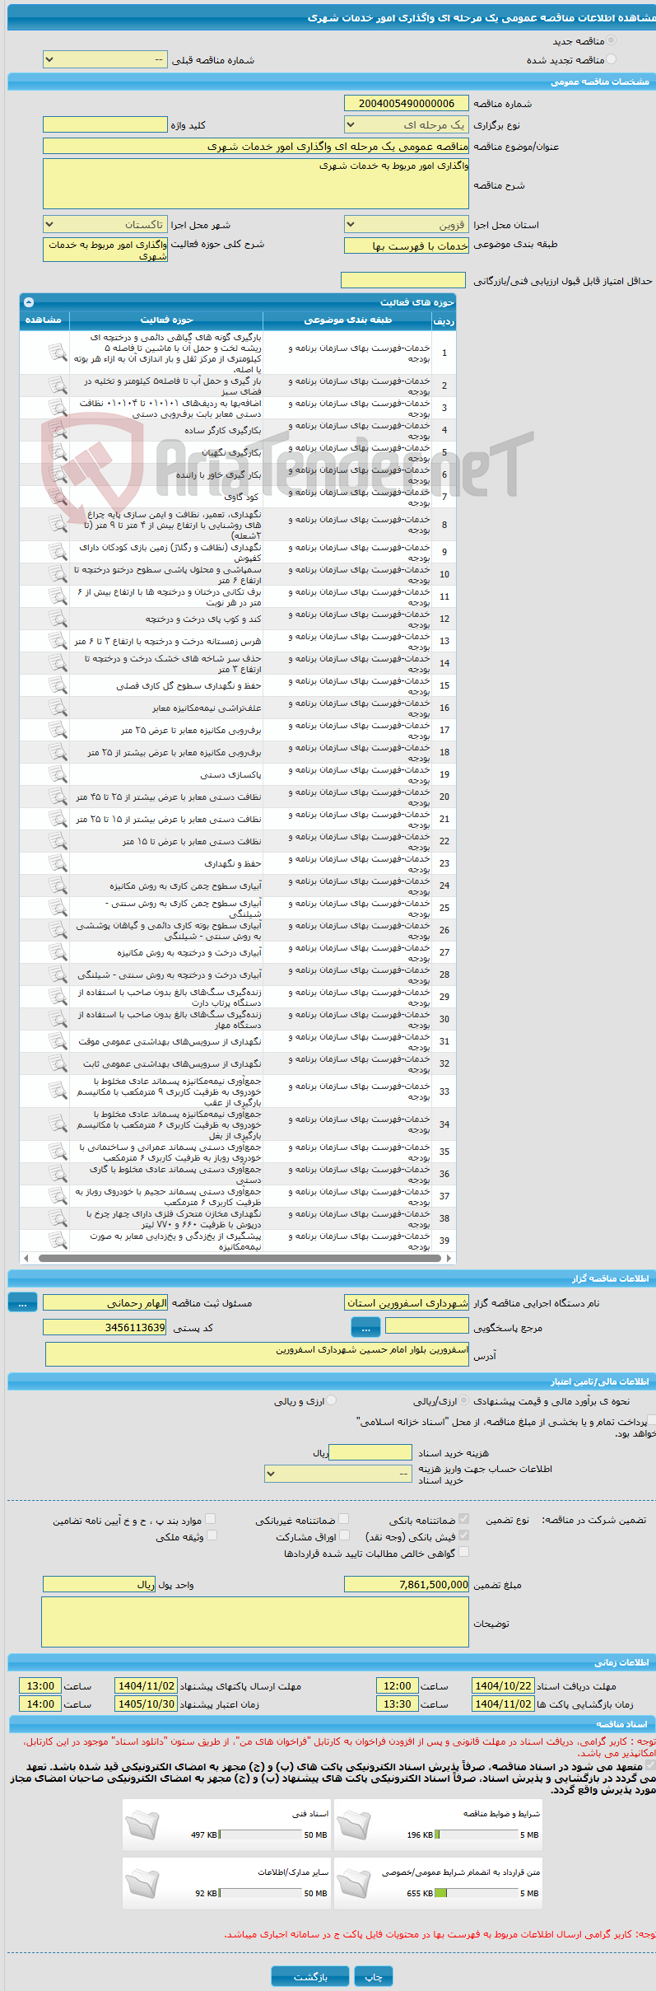Toggle the ضمانتنامه بانکی checkbox

coord(463,1519)
